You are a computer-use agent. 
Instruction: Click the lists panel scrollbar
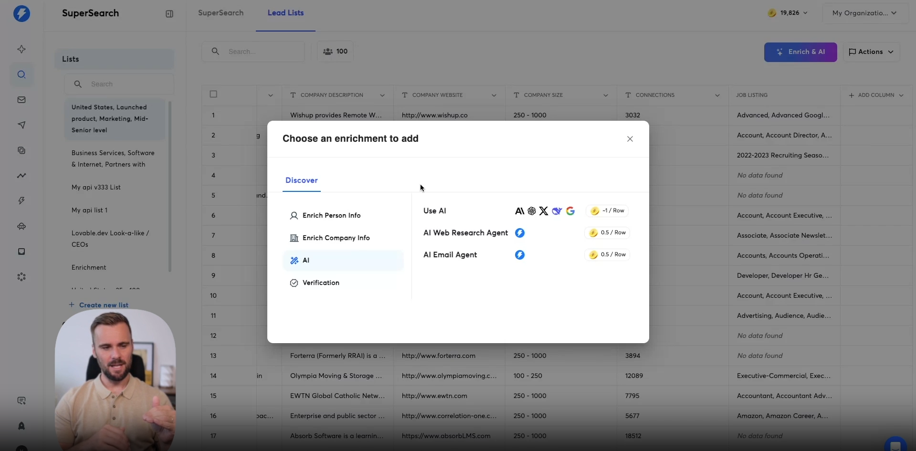[x=170, y=186]
